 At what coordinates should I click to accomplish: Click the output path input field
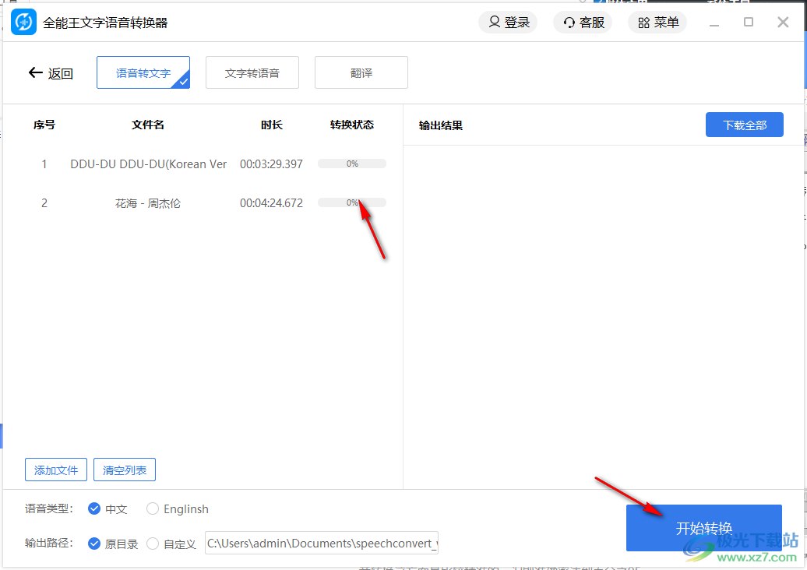click(322, 543)
